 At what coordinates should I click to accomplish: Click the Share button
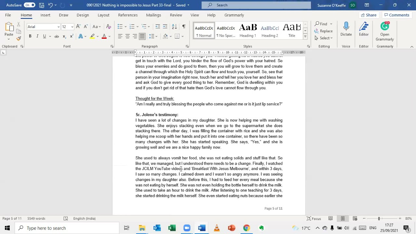point(369,15)
